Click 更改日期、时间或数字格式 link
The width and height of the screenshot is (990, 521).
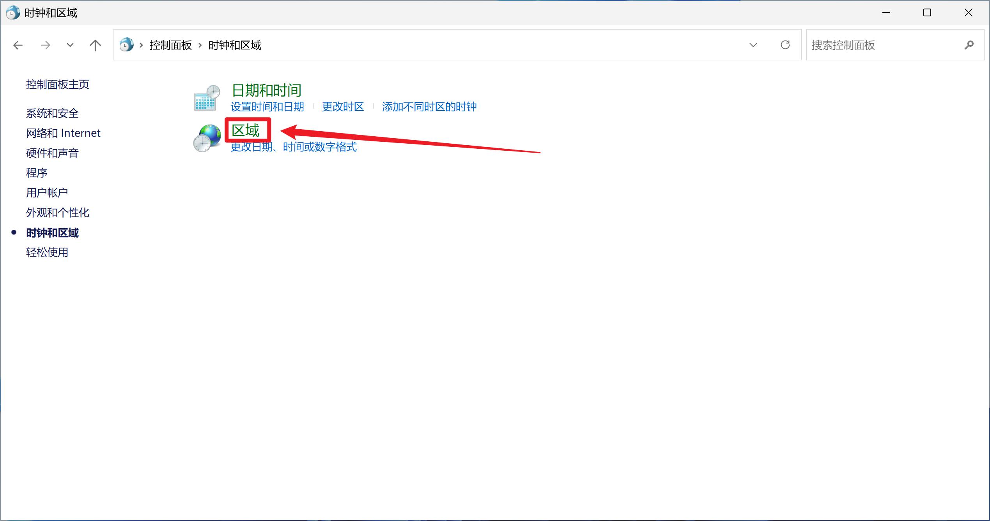point(294,147)
